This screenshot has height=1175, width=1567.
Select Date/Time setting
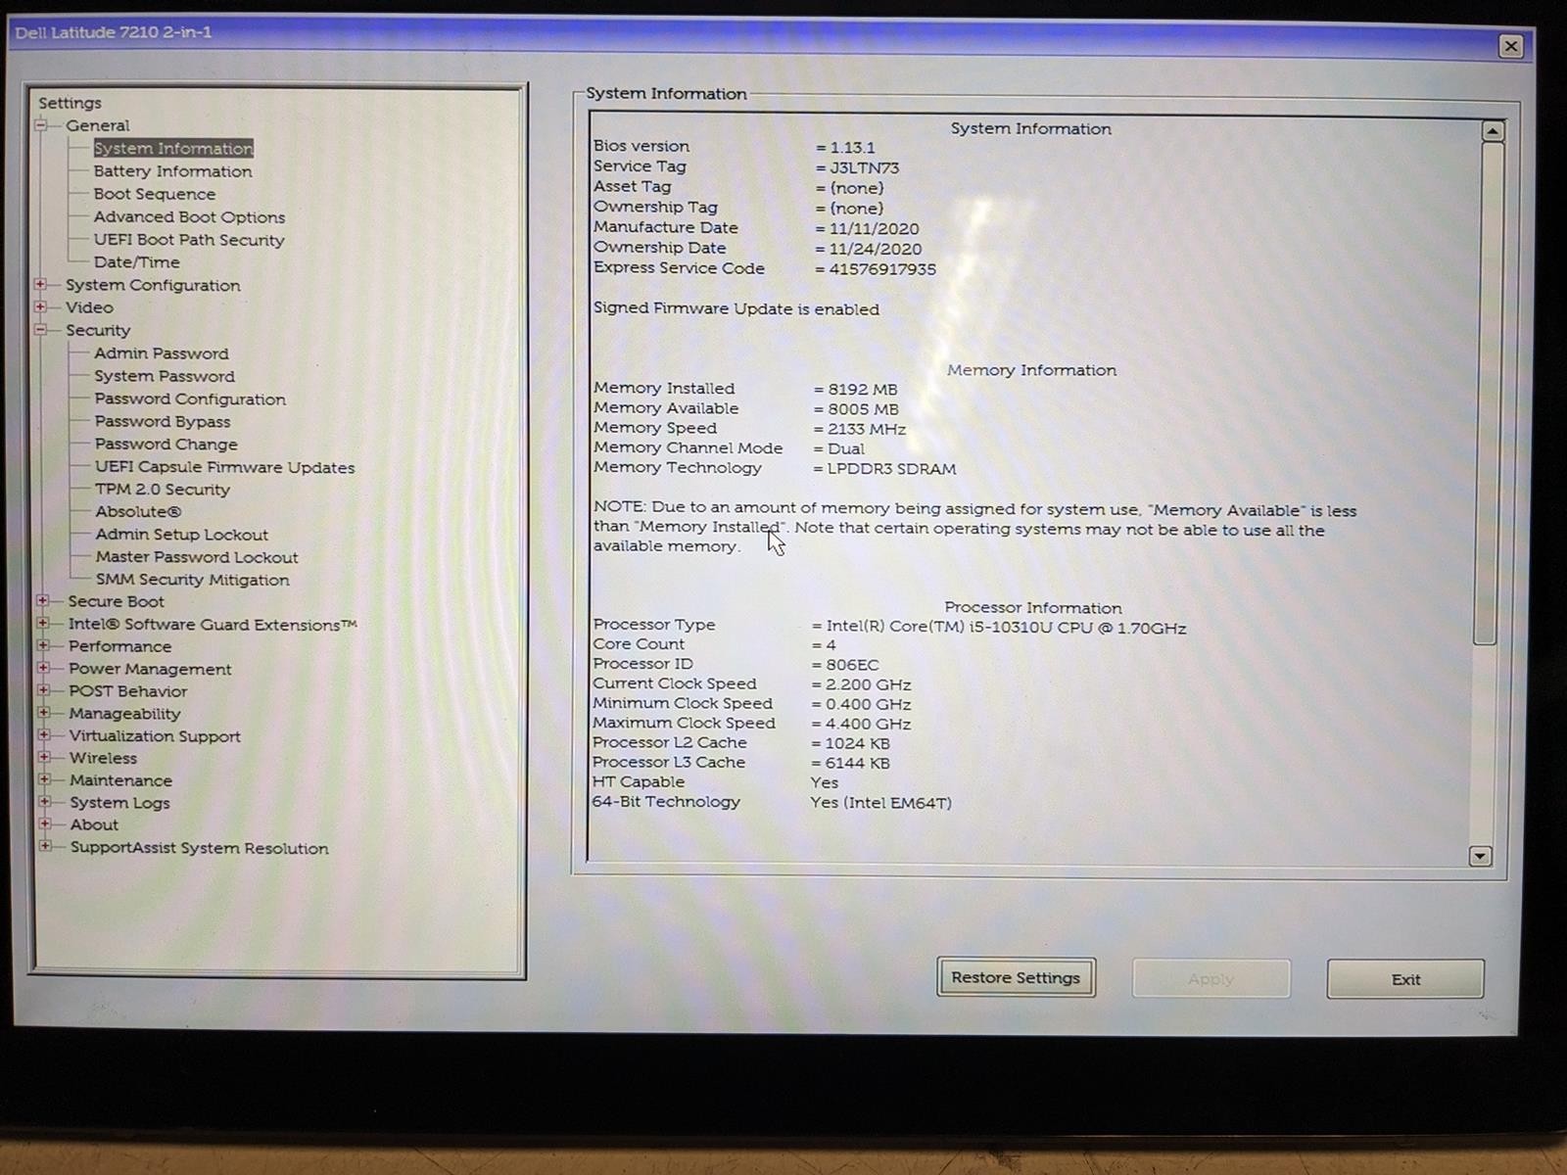tap(136, 262)
